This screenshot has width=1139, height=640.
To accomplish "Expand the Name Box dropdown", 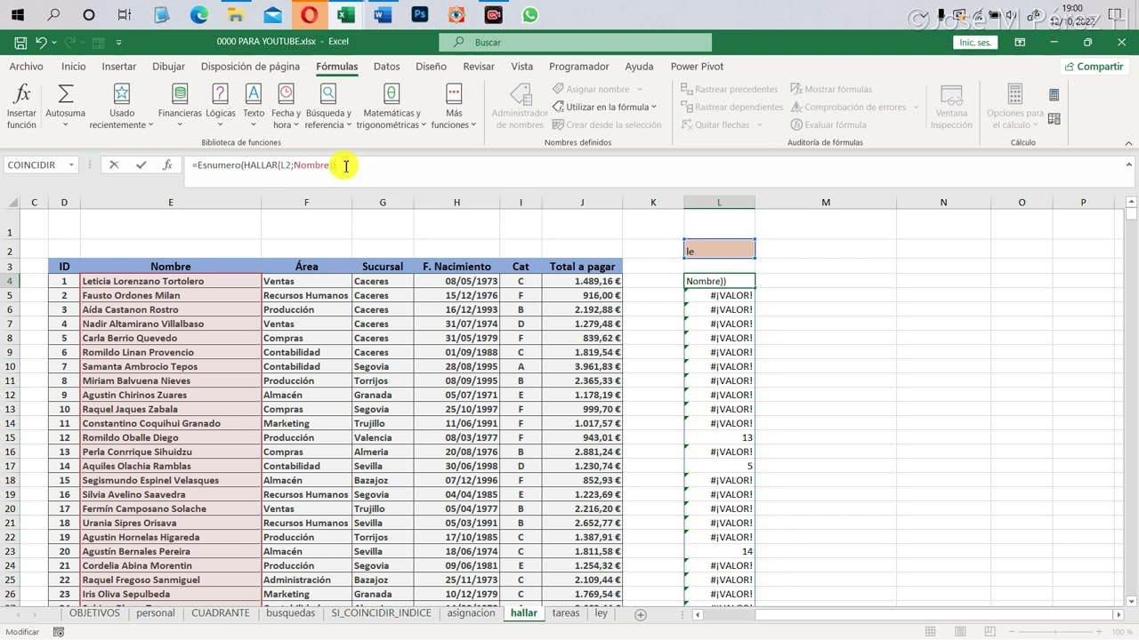I will (71, 165).
